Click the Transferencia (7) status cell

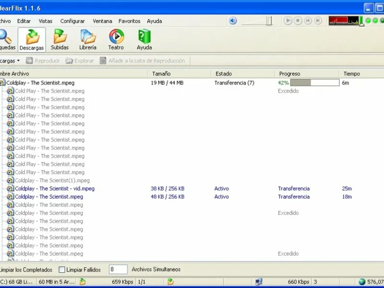234,83
